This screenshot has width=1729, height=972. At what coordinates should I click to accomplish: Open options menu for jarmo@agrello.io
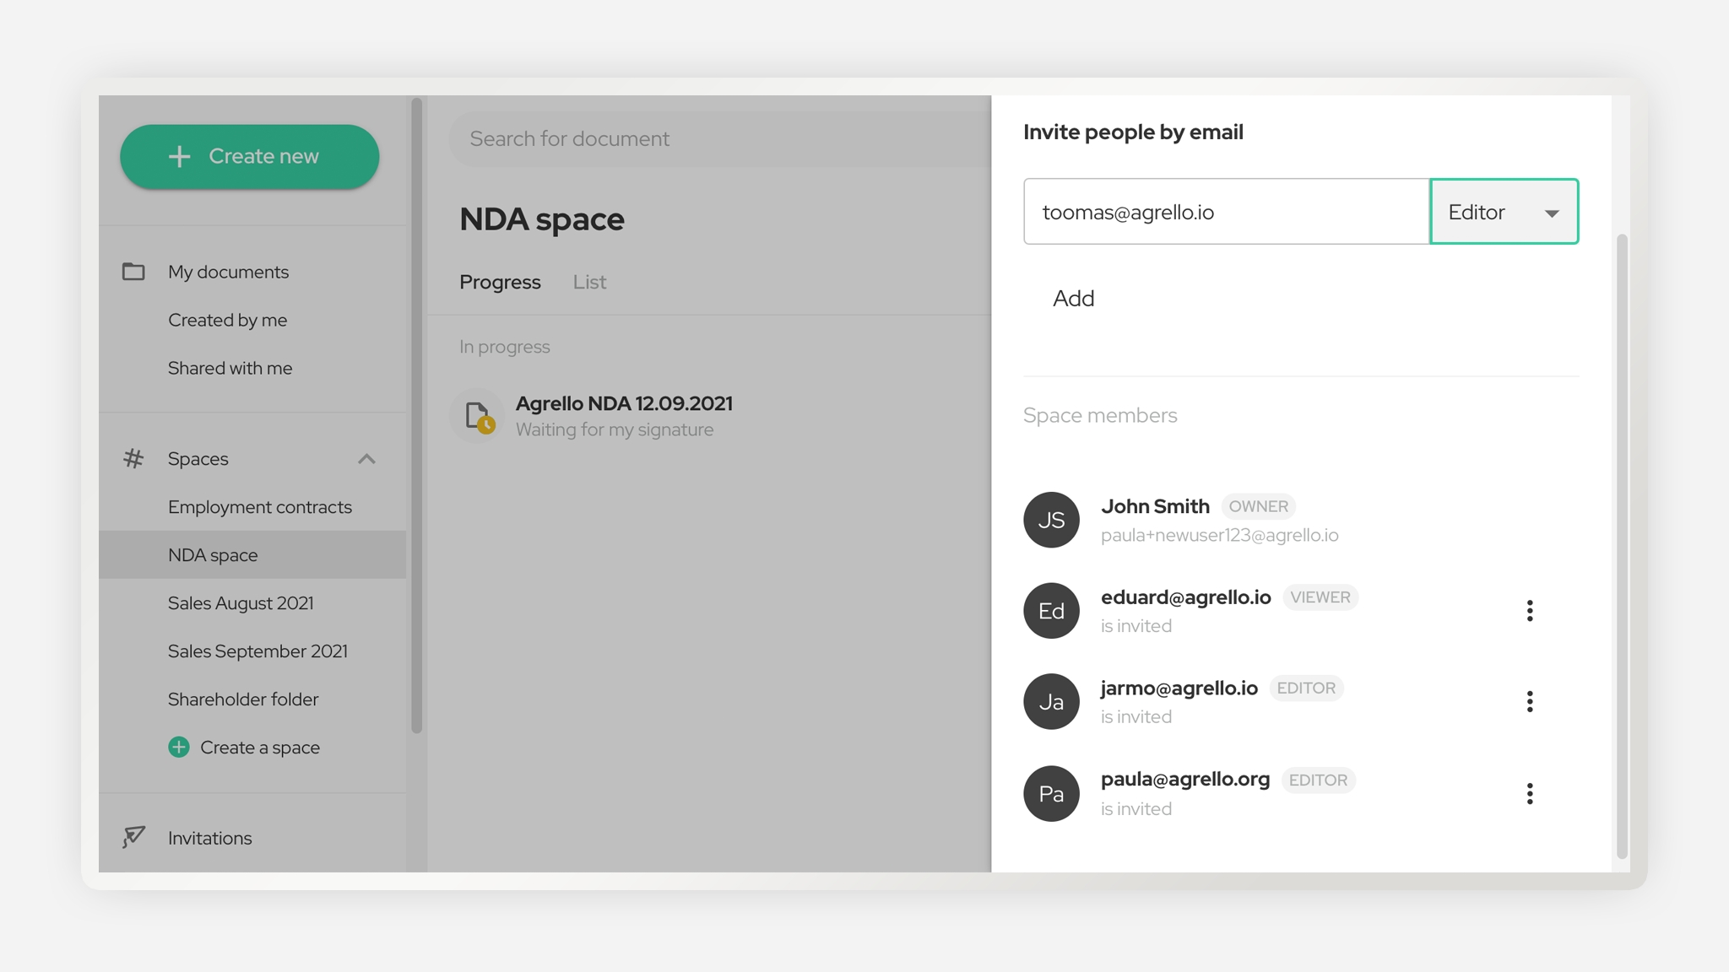tap(1529, 701)
